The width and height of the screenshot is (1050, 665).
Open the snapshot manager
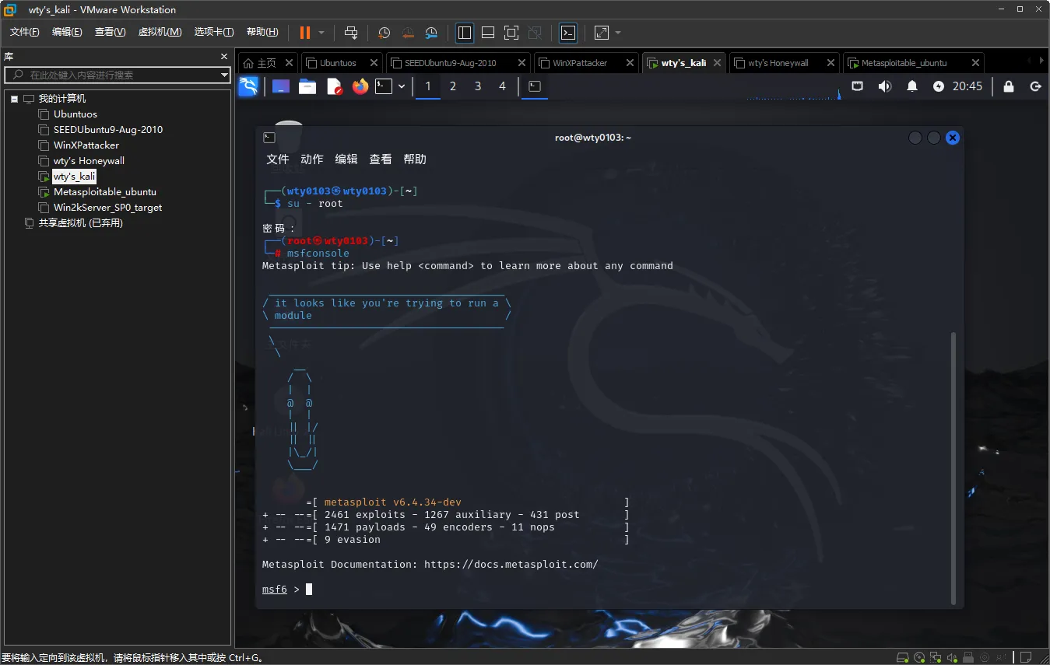click(x=432, y=33)
